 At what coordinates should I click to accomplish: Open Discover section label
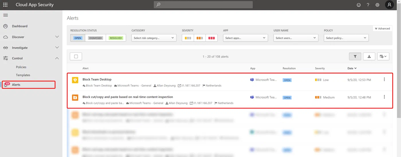18,37
